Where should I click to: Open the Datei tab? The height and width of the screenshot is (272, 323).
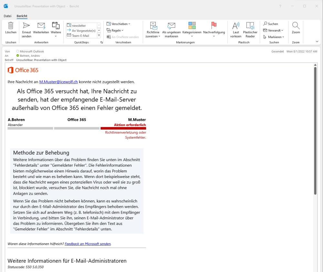8,16
